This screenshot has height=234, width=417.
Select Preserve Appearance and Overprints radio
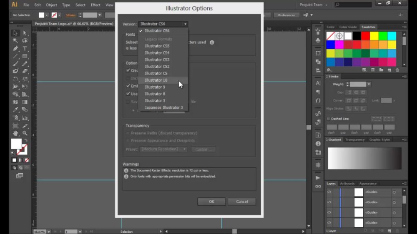tap(128, 140)
